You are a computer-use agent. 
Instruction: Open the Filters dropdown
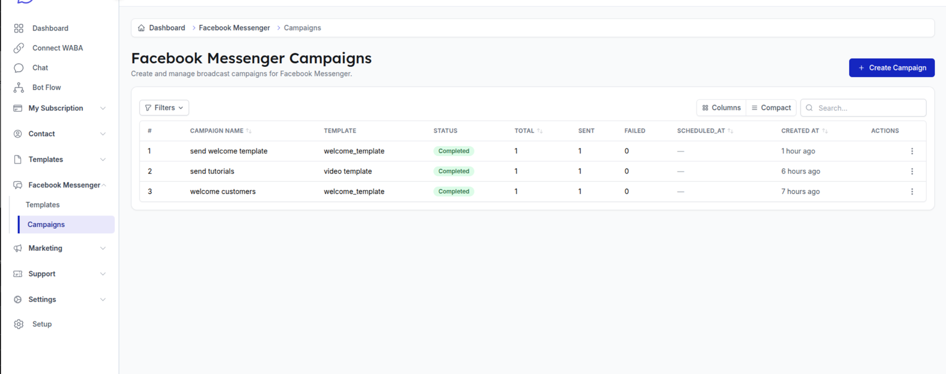click(x=164, y=108)
